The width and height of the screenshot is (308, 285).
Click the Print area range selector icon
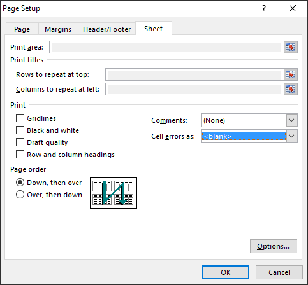coord(290,47)
